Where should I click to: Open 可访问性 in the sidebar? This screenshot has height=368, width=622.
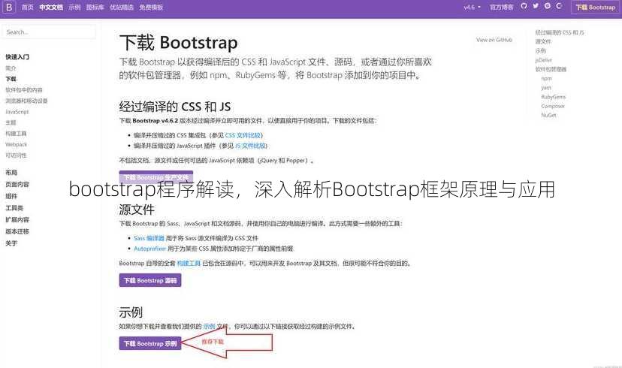pos(16,155)
